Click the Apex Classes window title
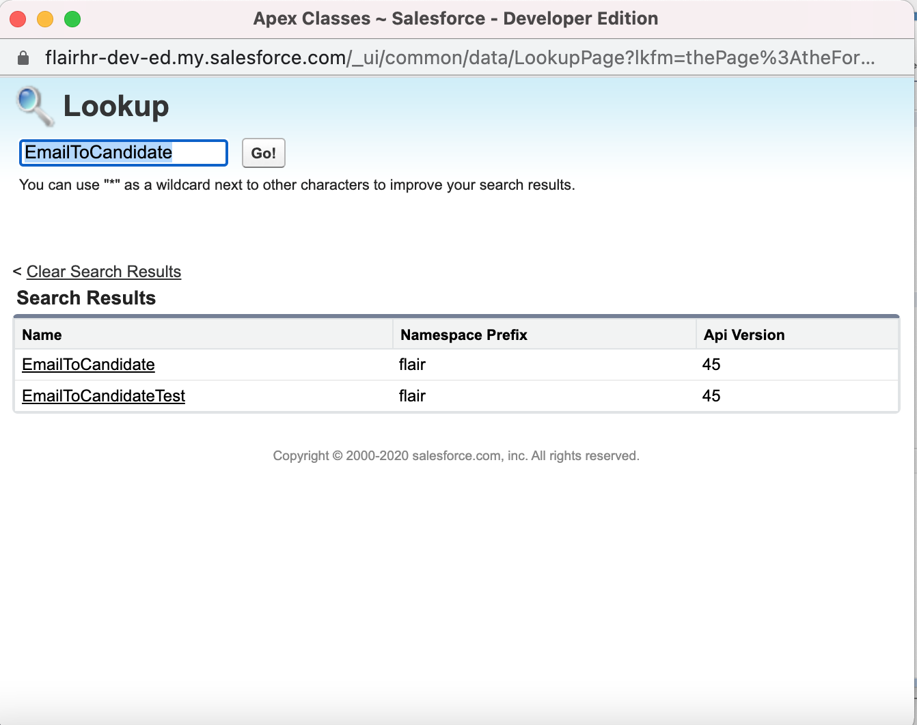917x725 pixels. 455,18
